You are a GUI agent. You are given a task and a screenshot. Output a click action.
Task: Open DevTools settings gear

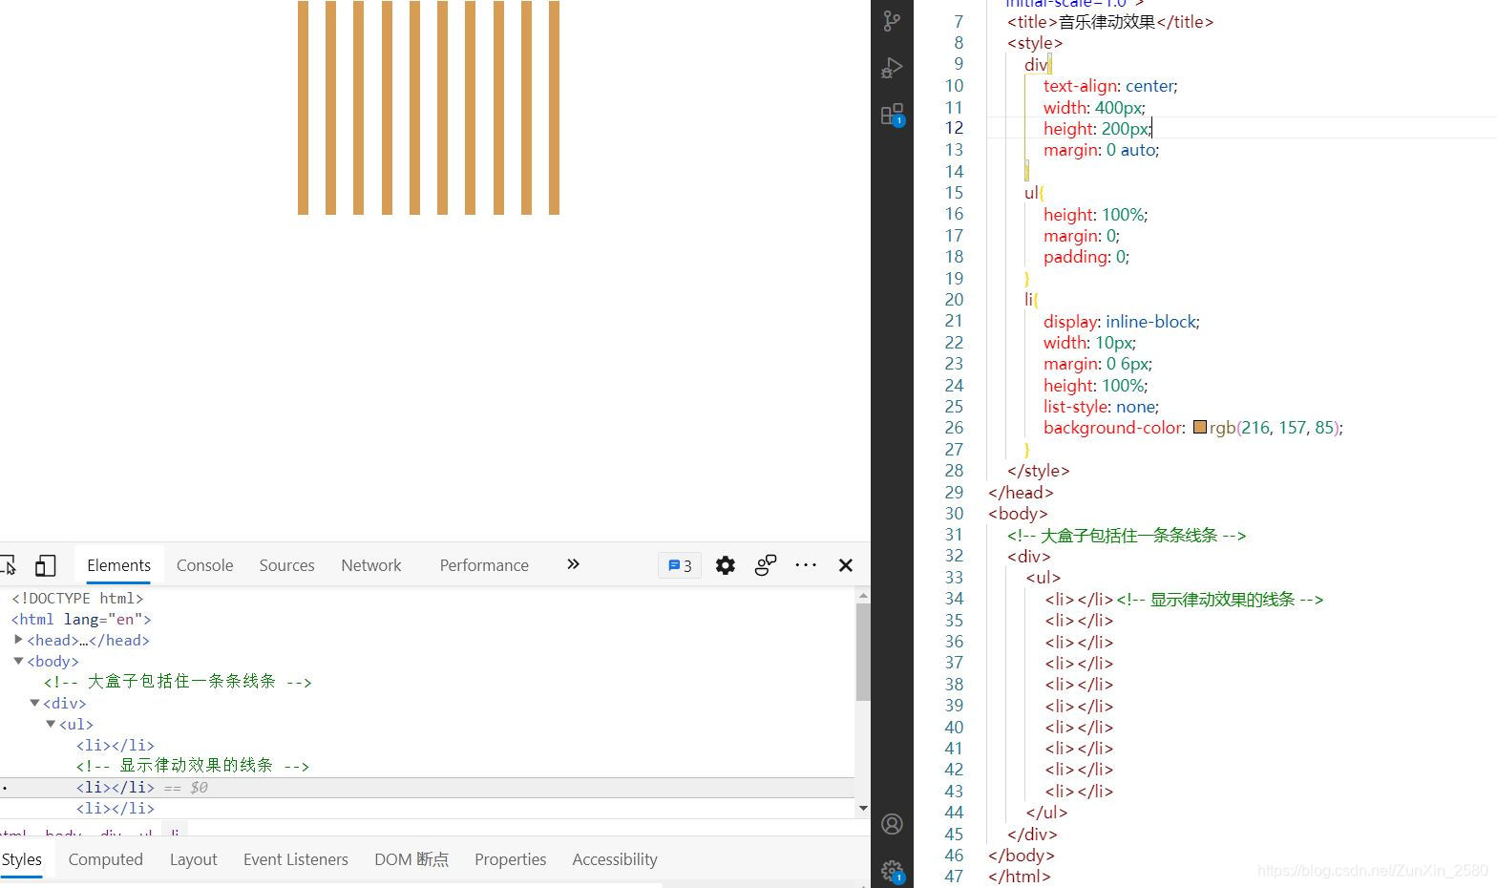point(726,565)
